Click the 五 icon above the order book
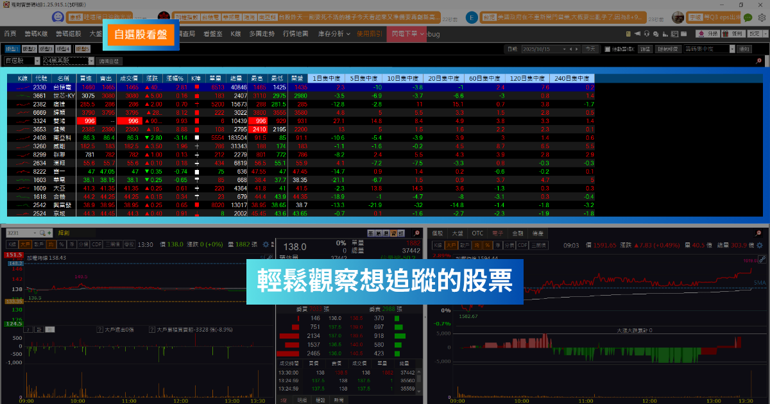770x404 pixels. click(371, 233)
